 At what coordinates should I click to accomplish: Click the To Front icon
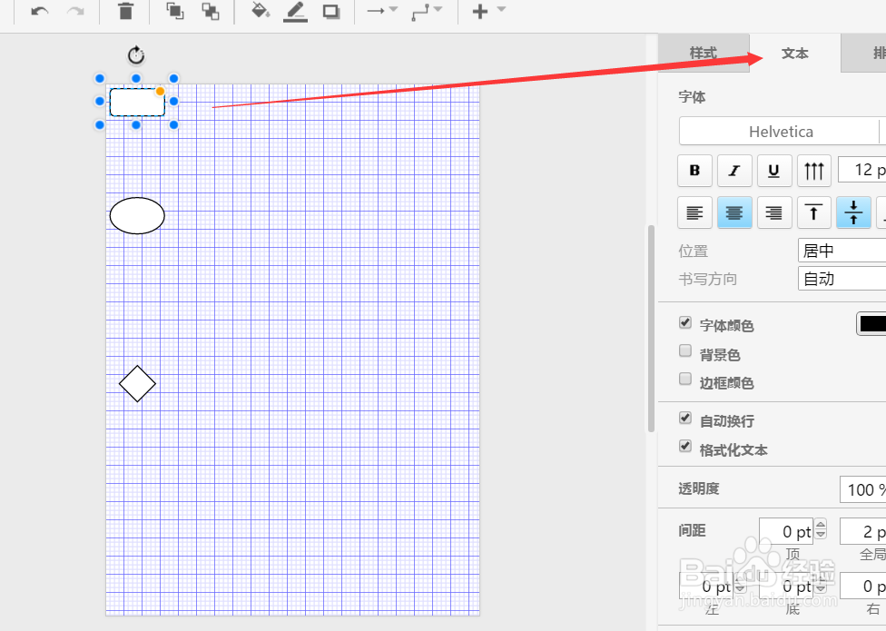point(174,11)
